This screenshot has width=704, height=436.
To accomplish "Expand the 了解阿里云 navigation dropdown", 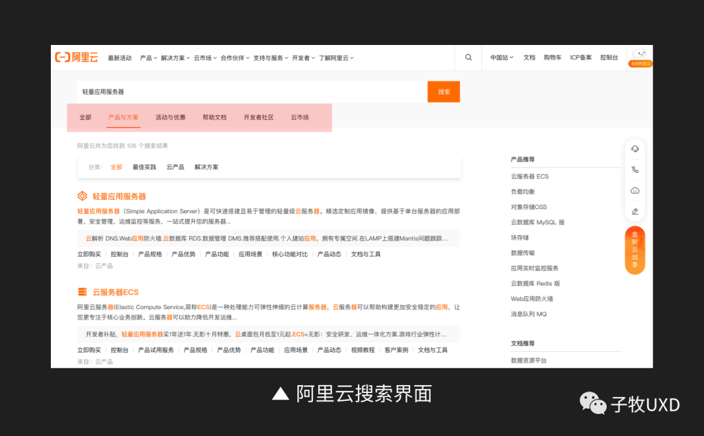I will 336,58.
